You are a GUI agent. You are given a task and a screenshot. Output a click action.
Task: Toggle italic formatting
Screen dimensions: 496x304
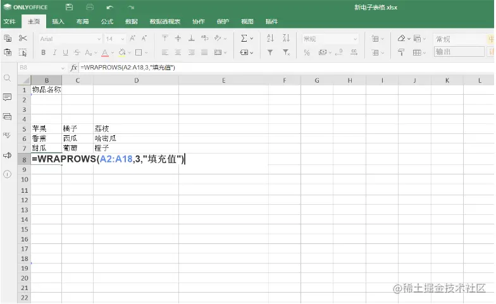click(x=54, y=52)
